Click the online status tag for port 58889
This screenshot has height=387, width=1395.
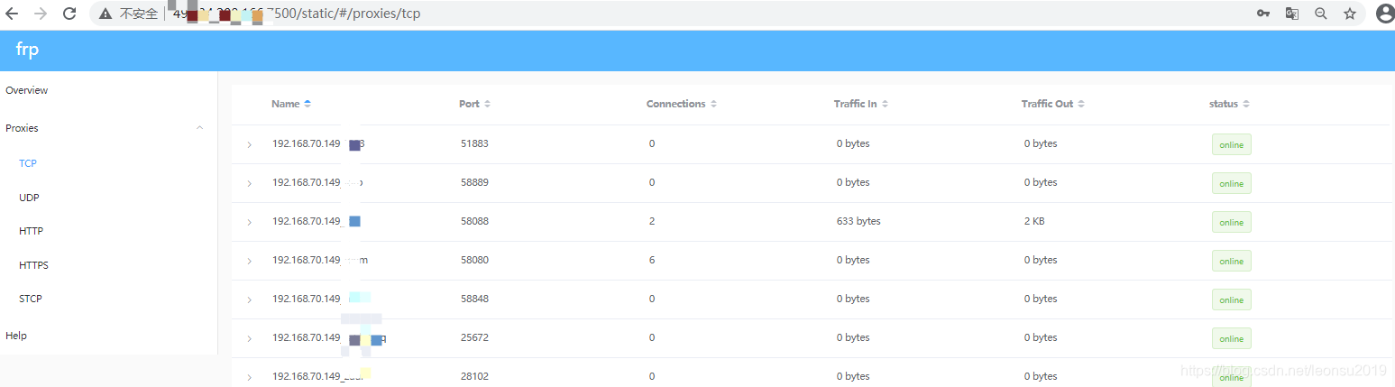[x=1231, y=183]
